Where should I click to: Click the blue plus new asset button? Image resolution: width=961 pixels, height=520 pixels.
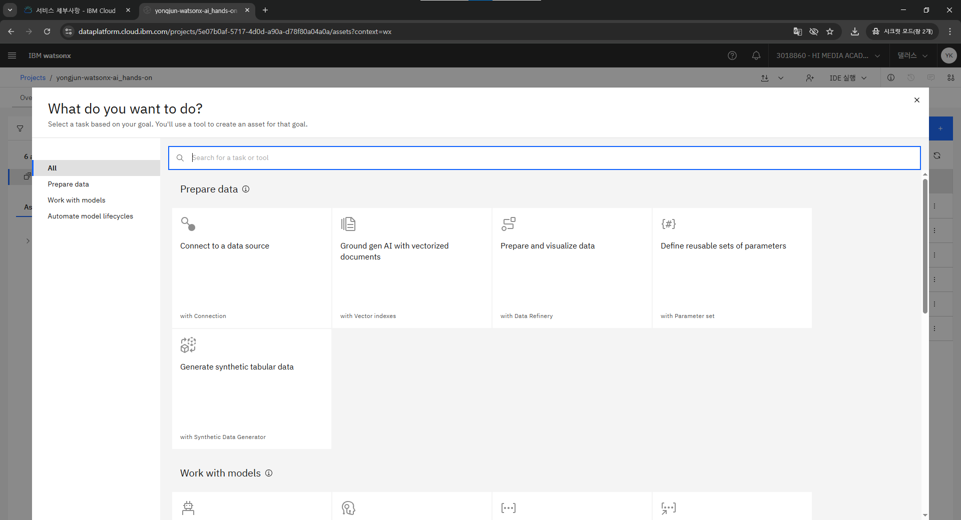(x=940, y=128)
